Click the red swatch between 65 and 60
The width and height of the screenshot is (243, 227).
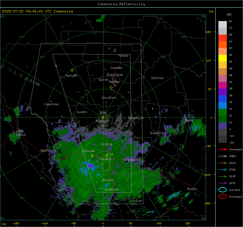coord(222,38)
